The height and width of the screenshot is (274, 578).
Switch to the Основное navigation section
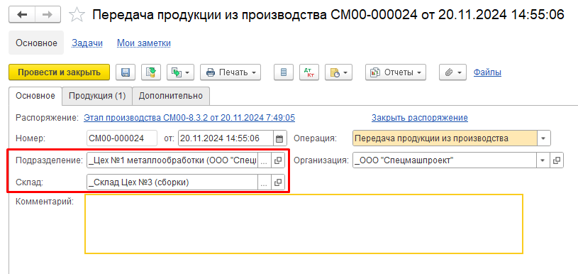click(x=36, y=43)
